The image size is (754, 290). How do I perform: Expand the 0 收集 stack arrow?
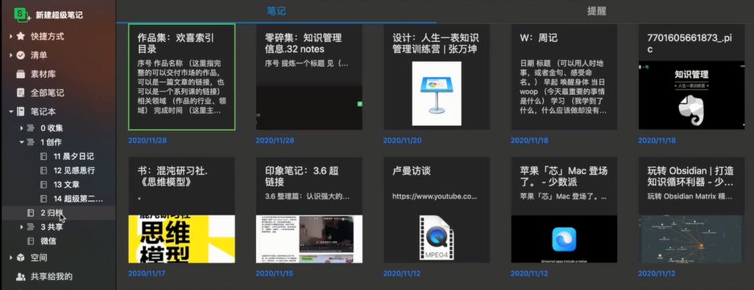[x=22, y=128]
